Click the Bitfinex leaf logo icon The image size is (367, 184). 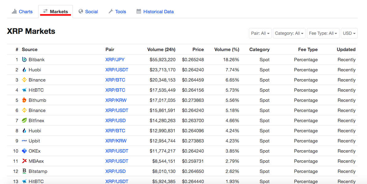pyautogui.click(x=24, y=121)
